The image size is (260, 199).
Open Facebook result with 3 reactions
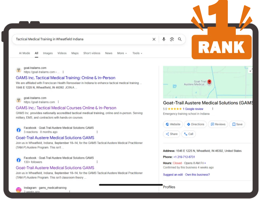55,138
